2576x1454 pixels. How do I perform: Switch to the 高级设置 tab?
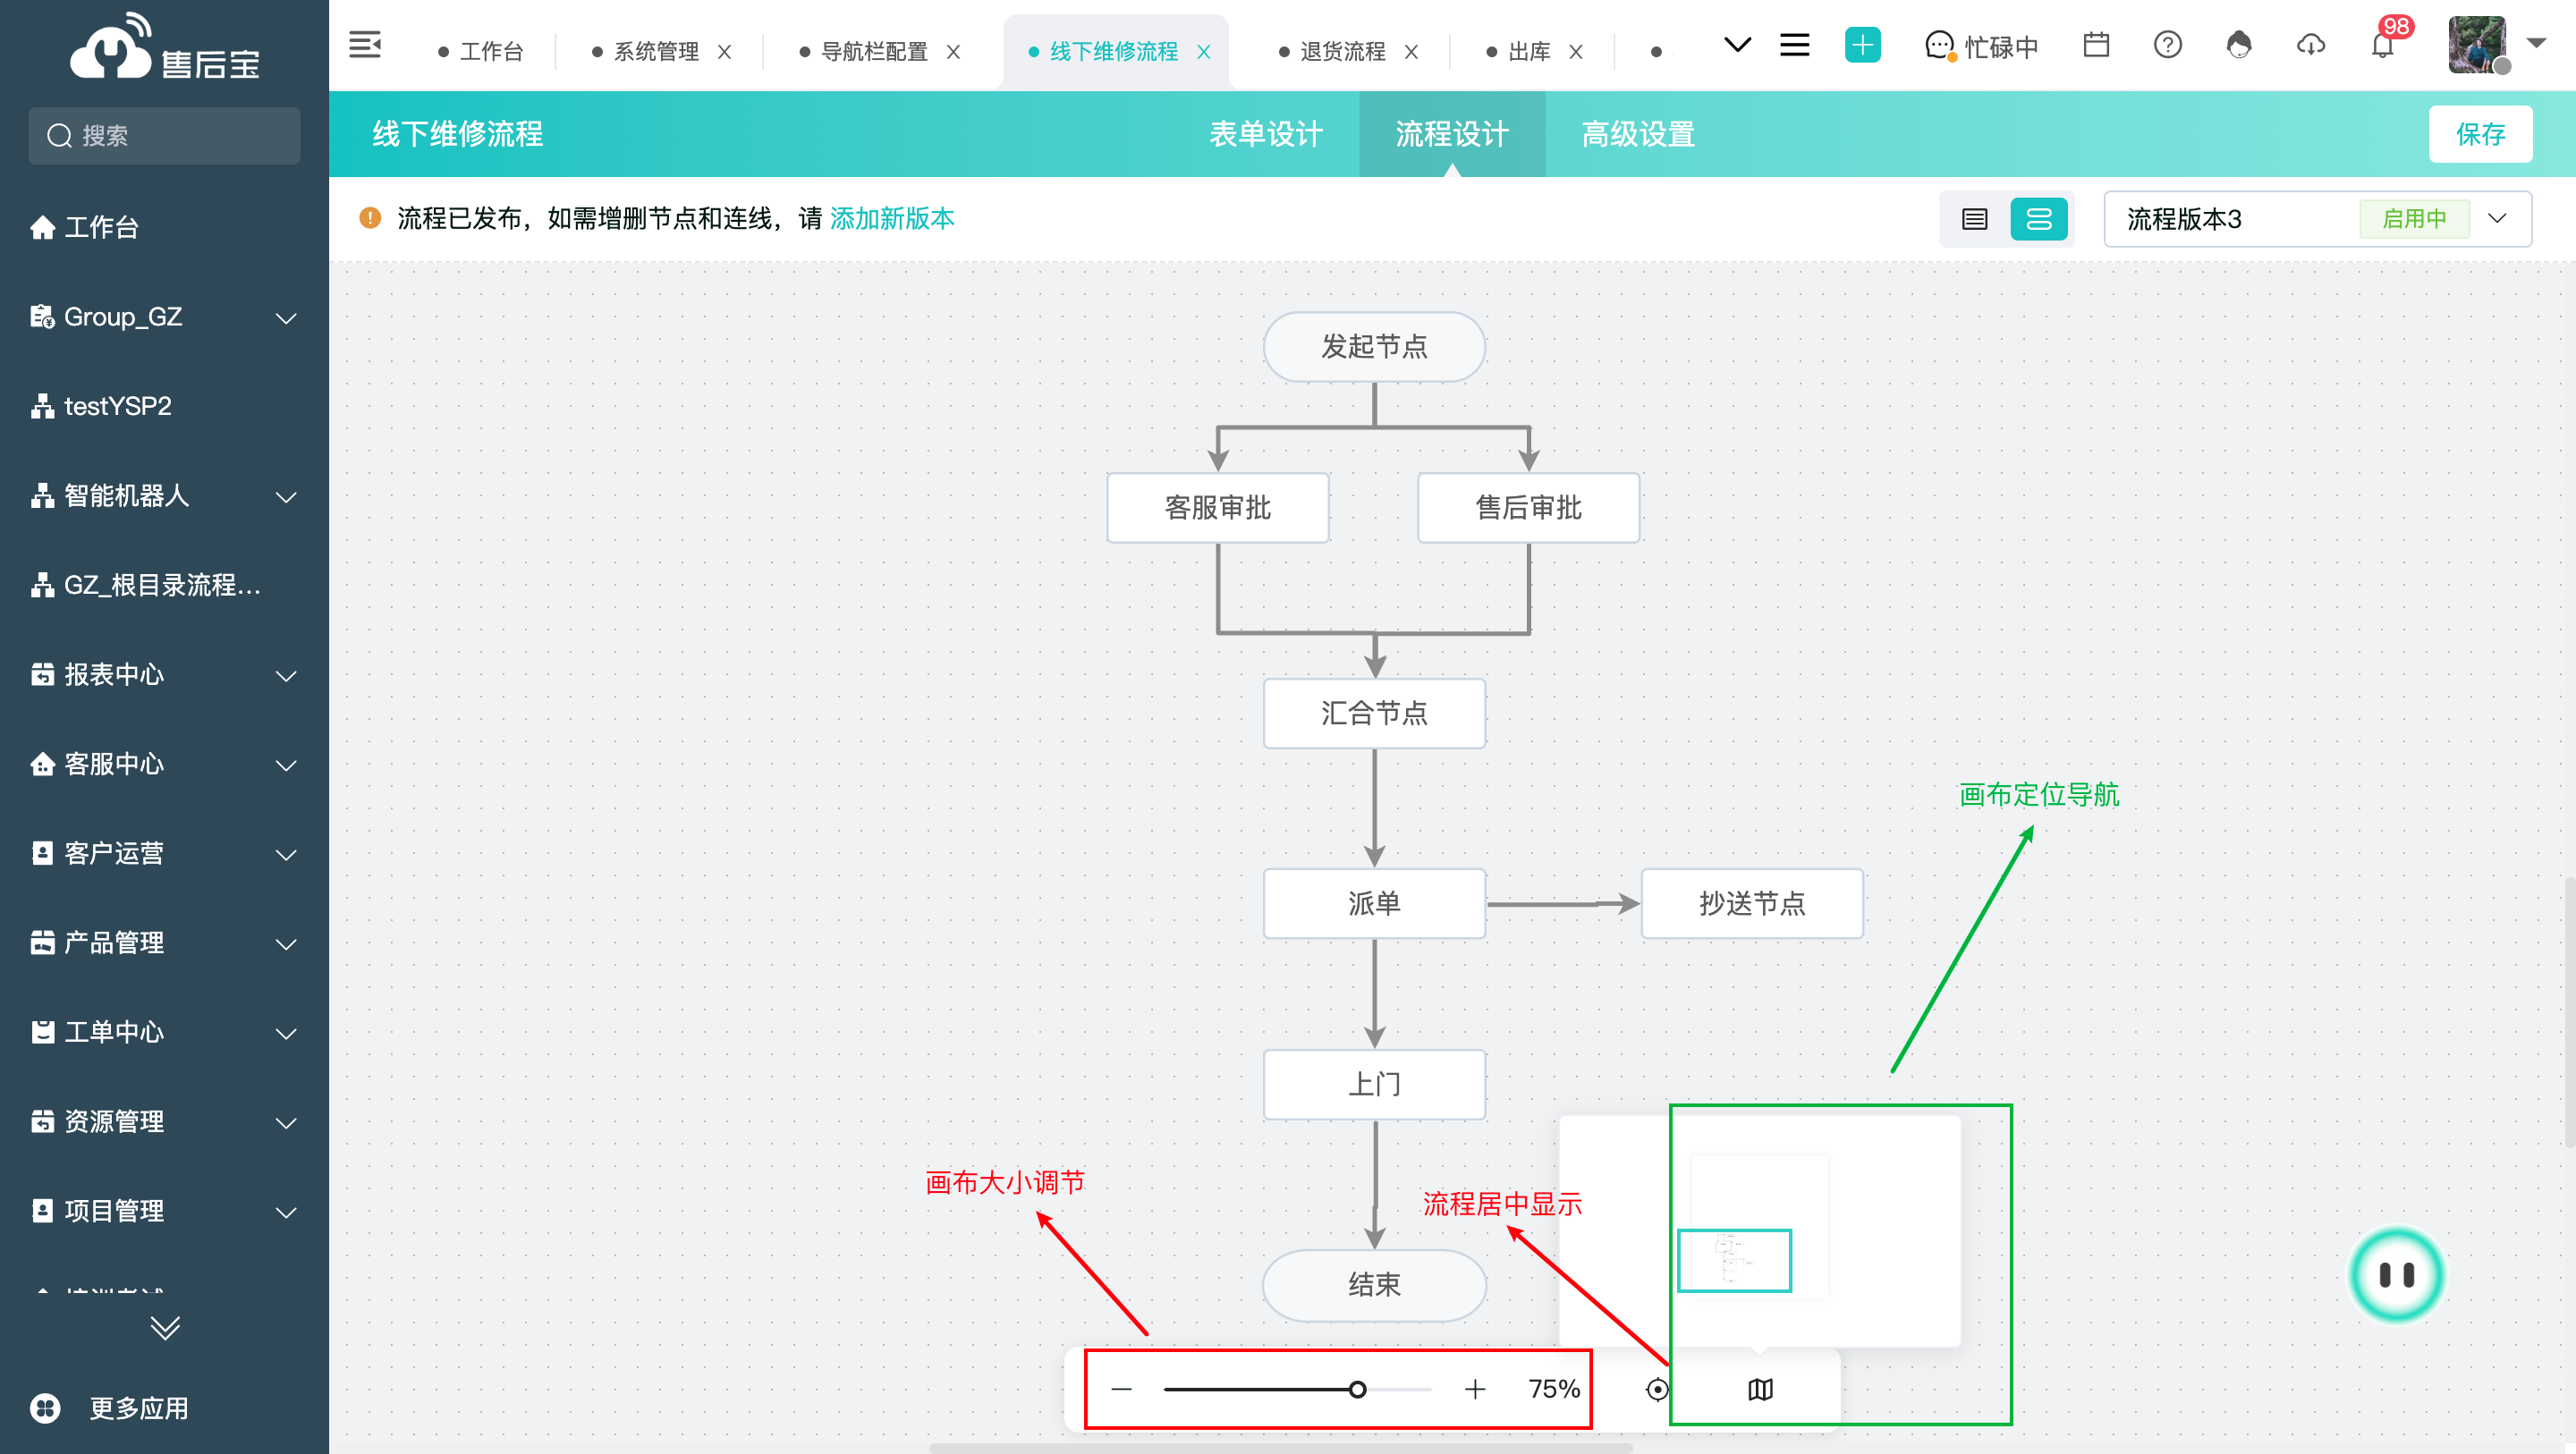pyautogui.click(x=1638, y=134)
